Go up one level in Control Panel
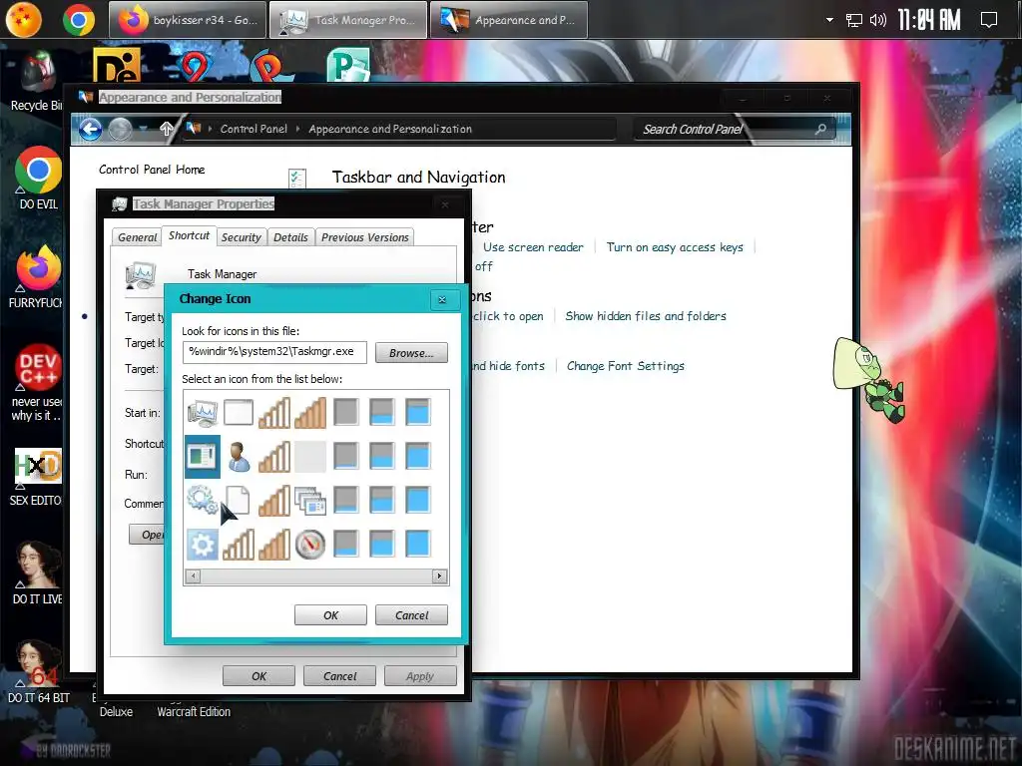This screenshot has height=766, width=1022. 167,129
